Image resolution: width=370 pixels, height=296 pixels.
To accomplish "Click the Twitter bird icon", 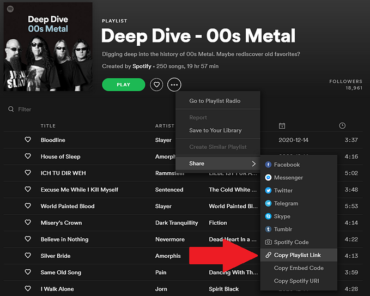I will pos(268,190).
